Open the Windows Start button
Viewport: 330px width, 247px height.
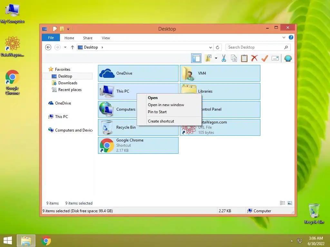point(8,241)
